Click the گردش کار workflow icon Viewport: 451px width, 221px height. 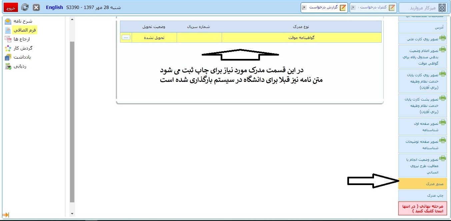[8, 48]
